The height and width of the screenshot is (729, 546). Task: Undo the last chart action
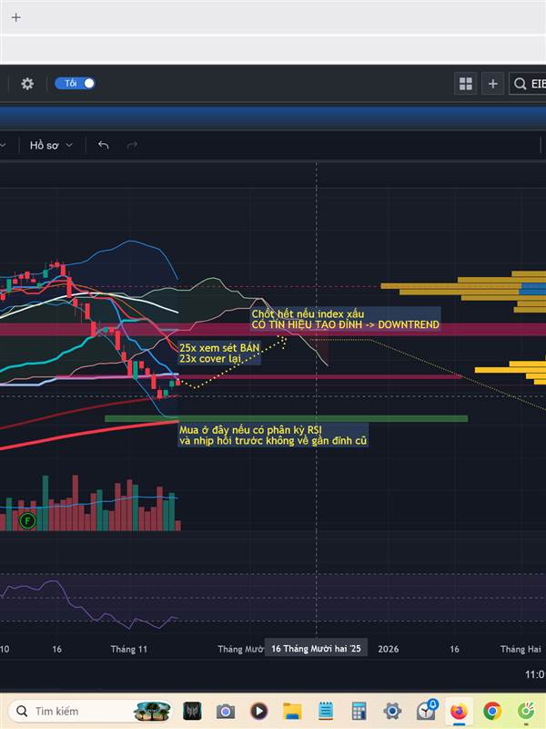tap(103, 146)
